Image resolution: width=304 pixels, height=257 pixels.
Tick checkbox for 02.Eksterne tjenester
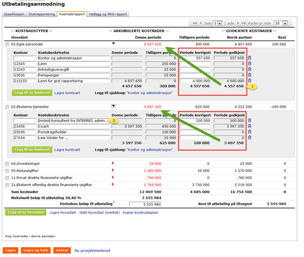pyautogui.click(x=7, y=107)
